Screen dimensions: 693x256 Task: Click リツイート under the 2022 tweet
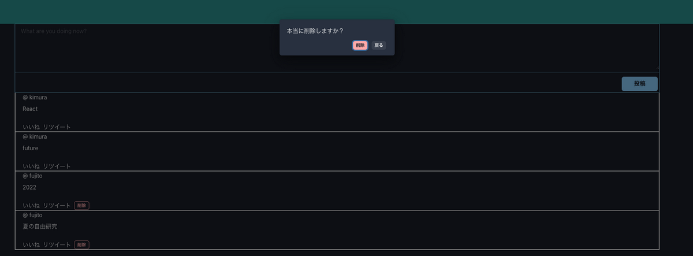pos(57,206)
